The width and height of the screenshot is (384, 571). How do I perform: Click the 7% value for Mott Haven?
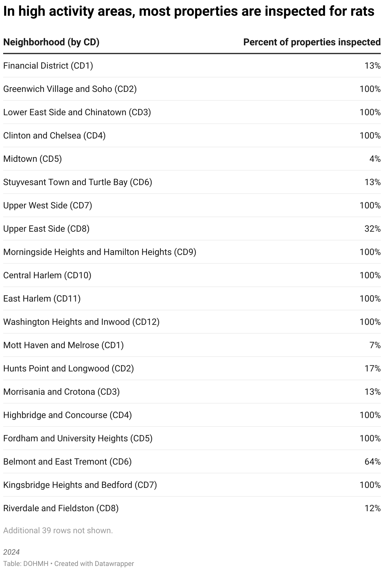click(x=375, y=345)
